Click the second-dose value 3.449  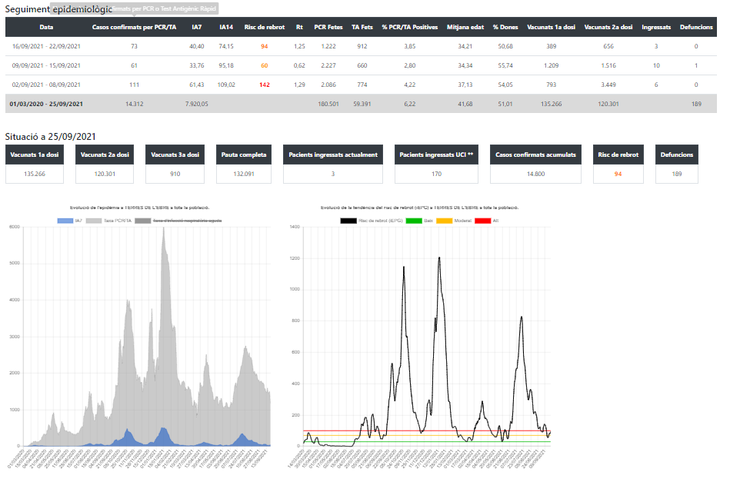point(608,85)
